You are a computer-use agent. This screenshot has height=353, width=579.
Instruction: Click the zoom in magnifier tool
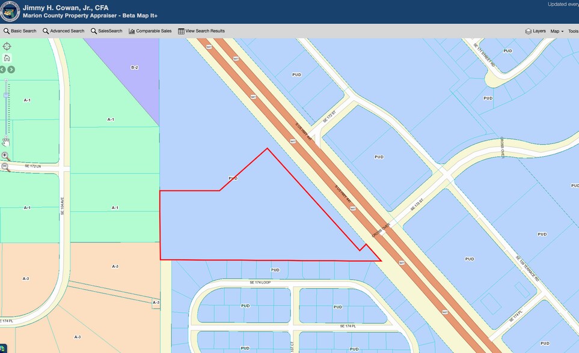[x=5, y=155]
